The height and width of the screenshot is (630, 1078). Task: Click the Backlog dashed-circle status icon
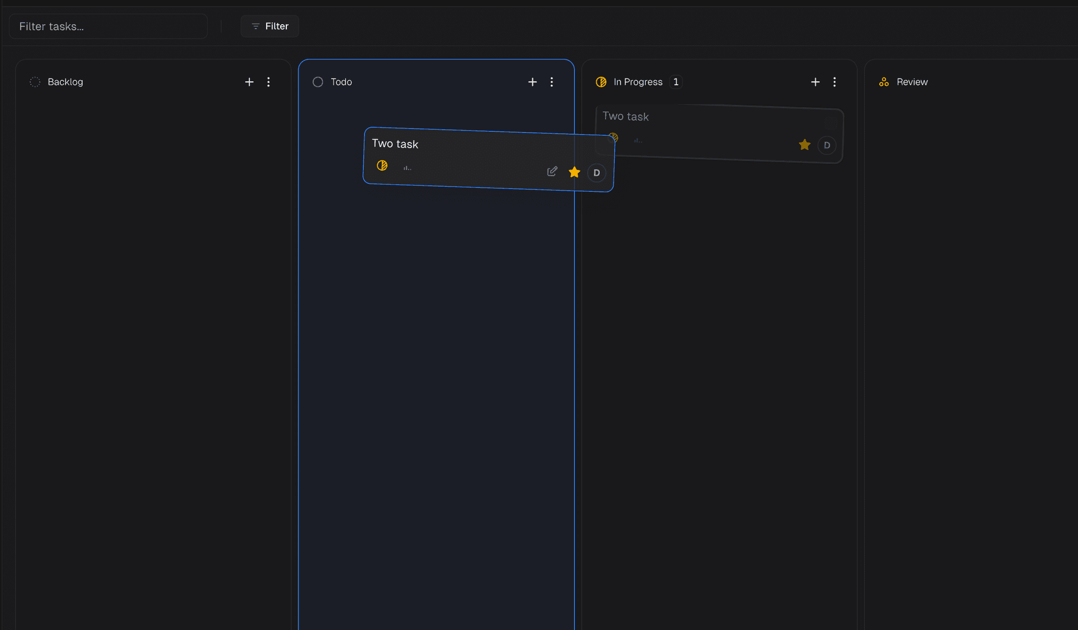34,82
